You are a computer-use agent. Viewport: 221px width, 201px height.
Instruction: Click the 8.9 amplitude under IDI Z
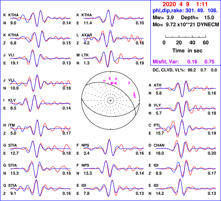tap(159, 173)
